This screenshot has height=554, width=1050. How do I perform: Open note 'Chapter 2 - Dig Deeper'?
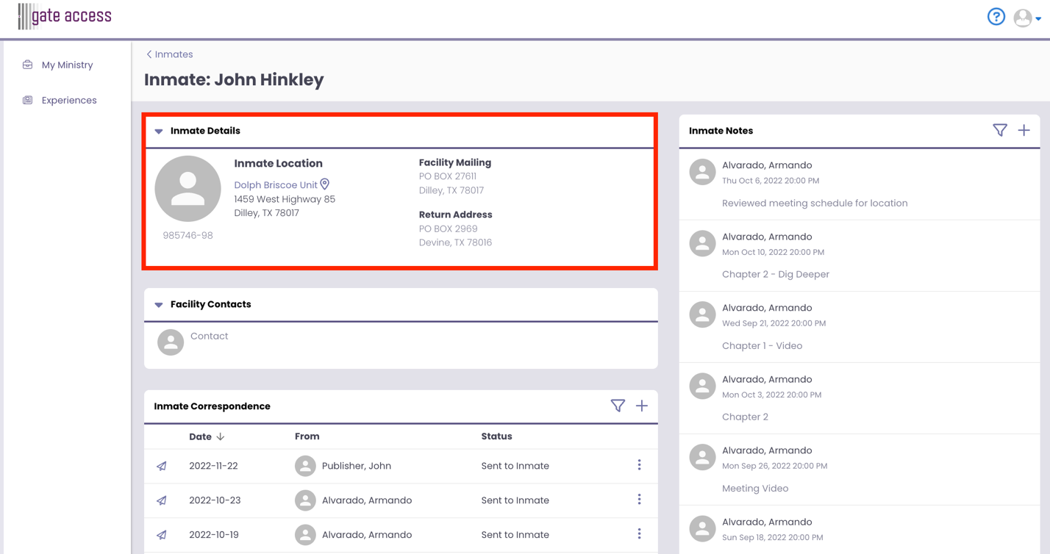(776, 274)
